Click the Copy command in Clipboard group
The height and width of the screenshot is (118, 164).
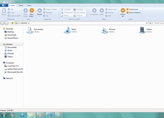[11, 12]
